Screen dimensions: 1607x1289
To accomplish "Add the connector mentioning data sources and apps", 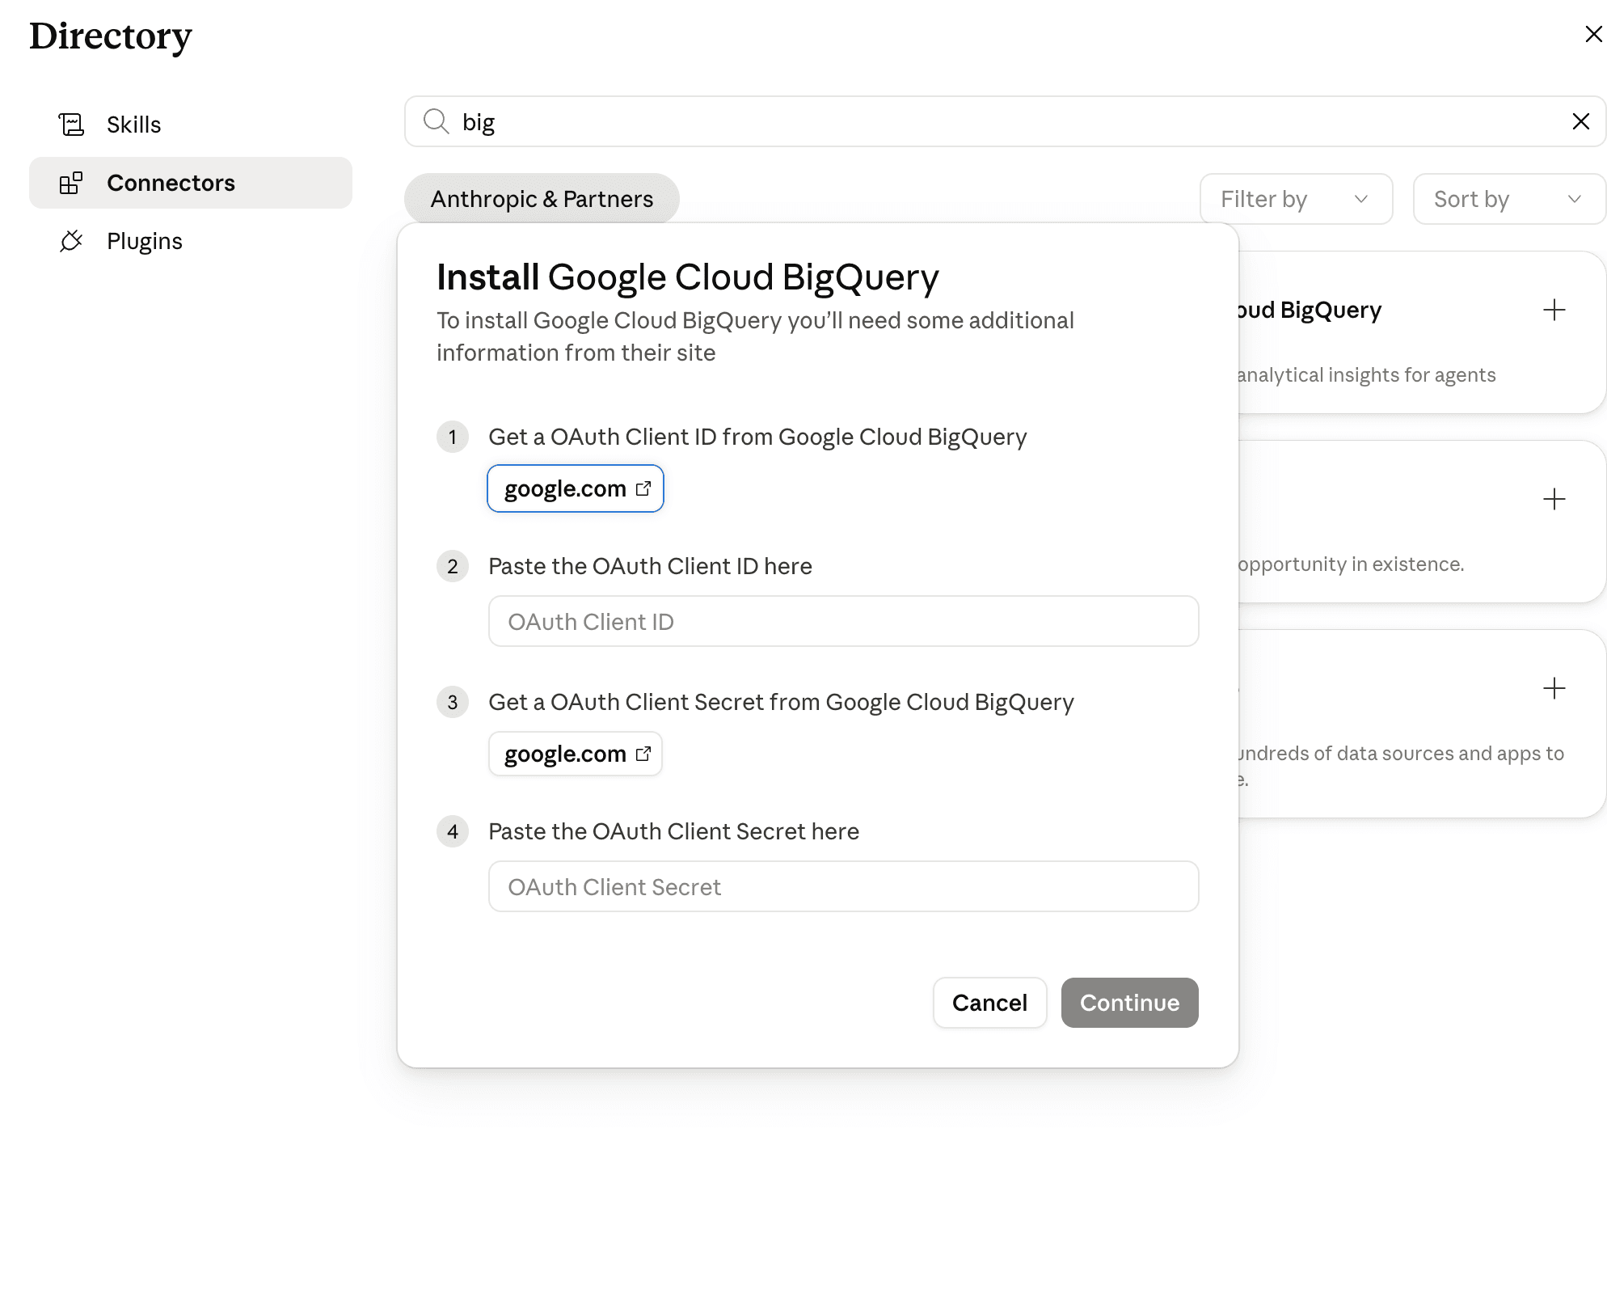I will click(1554, 688).
